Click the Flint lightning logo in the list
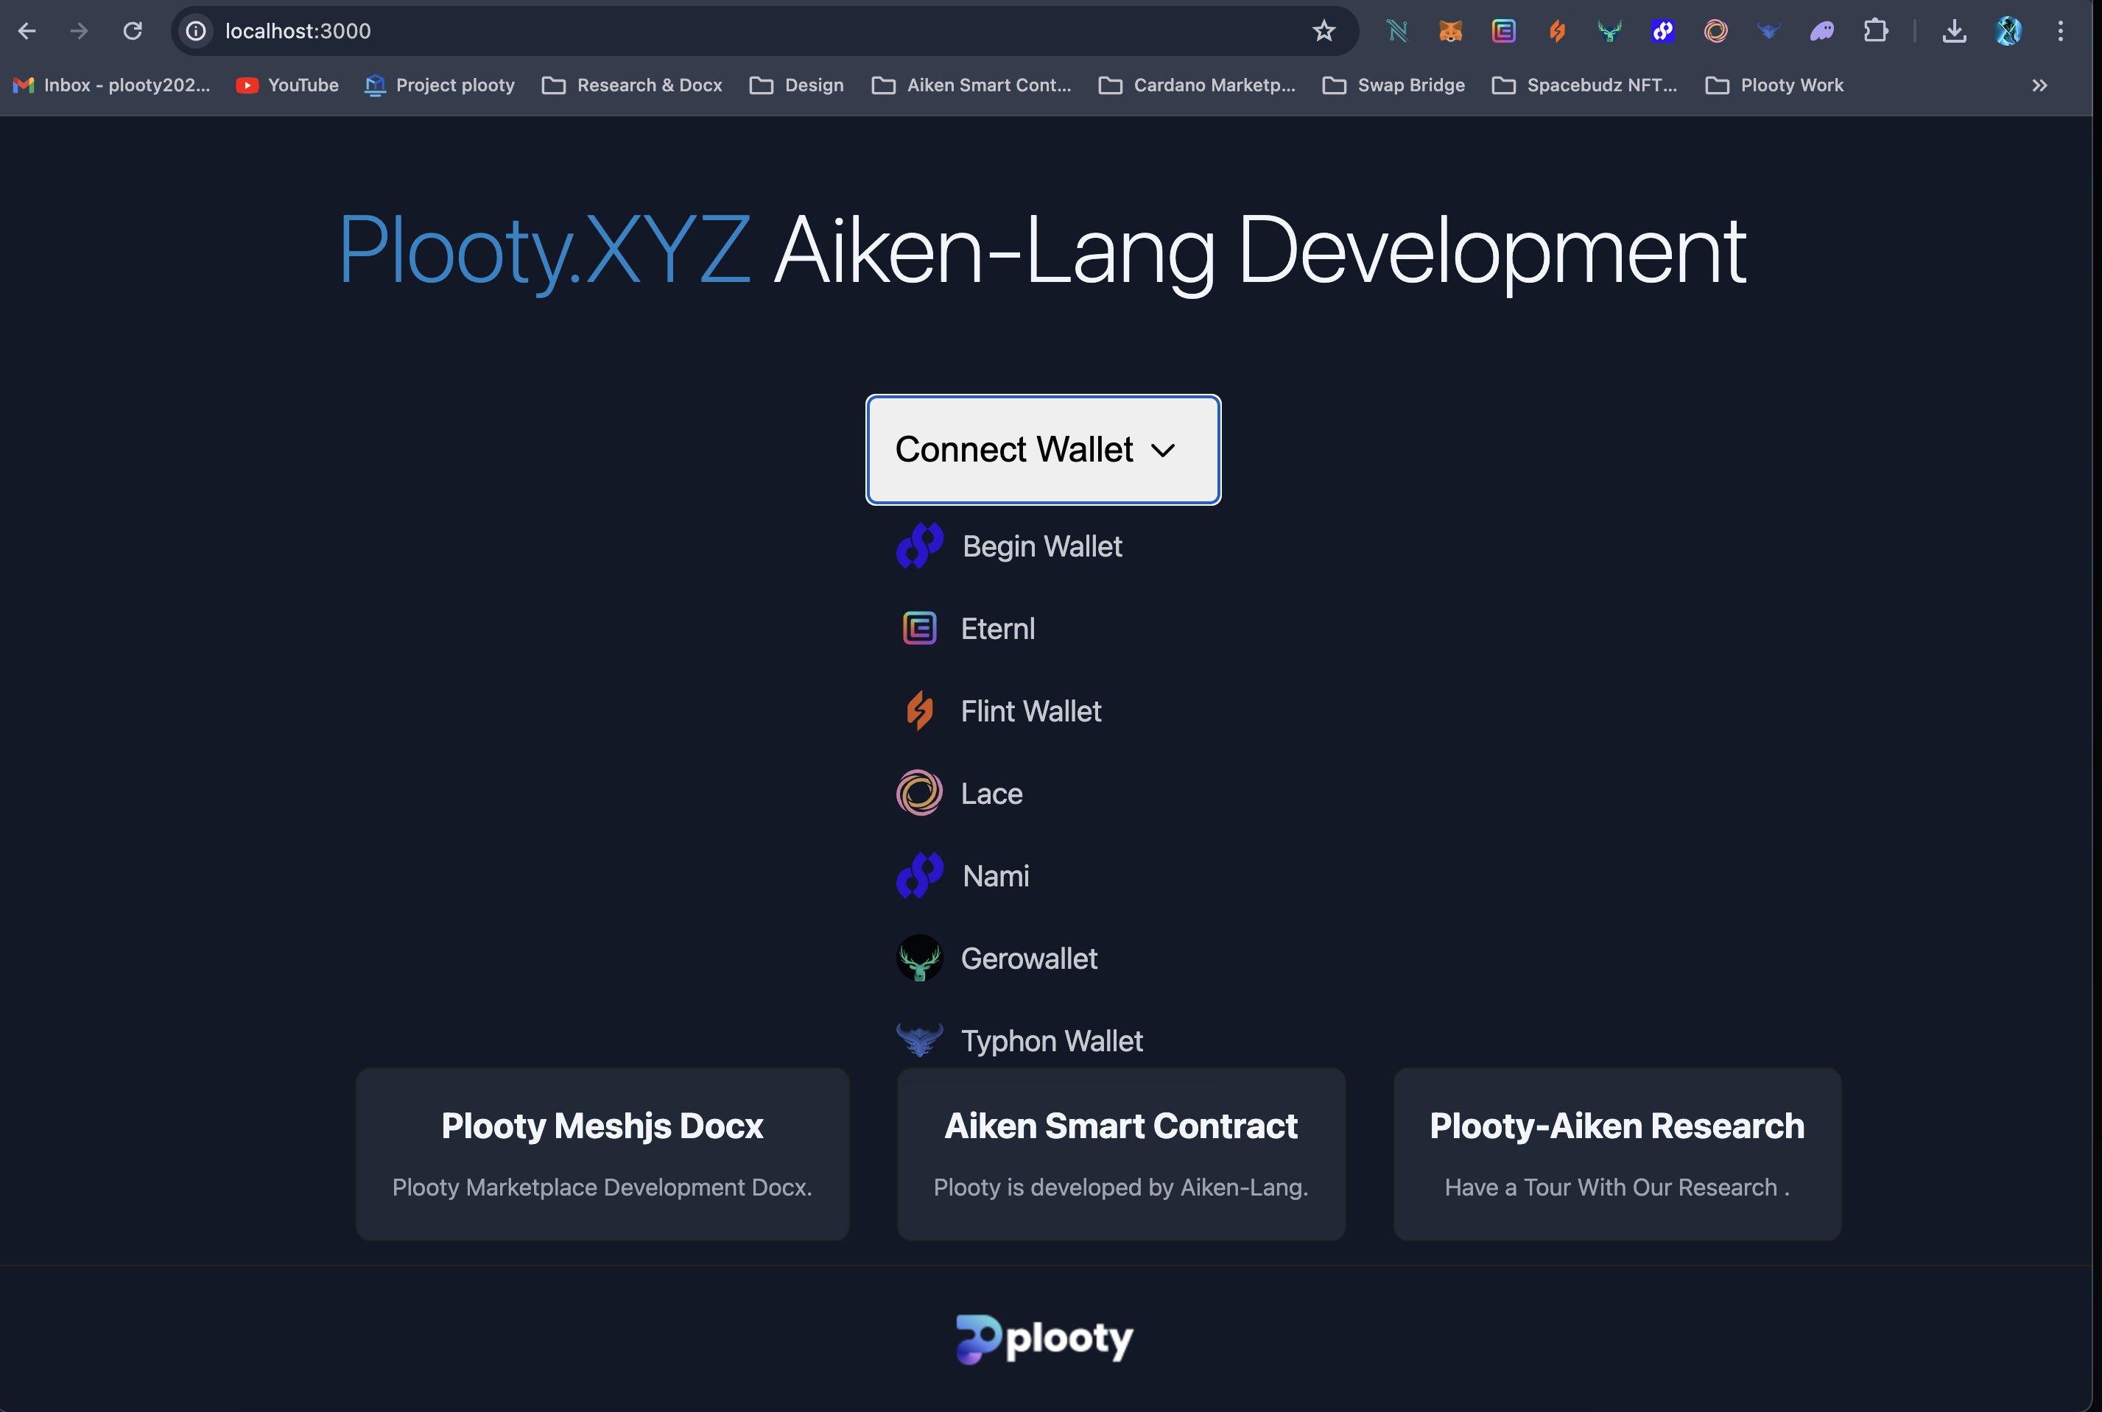Image resolution: width=2102 pixels, height=1412 pixels. tap(920, 711)
